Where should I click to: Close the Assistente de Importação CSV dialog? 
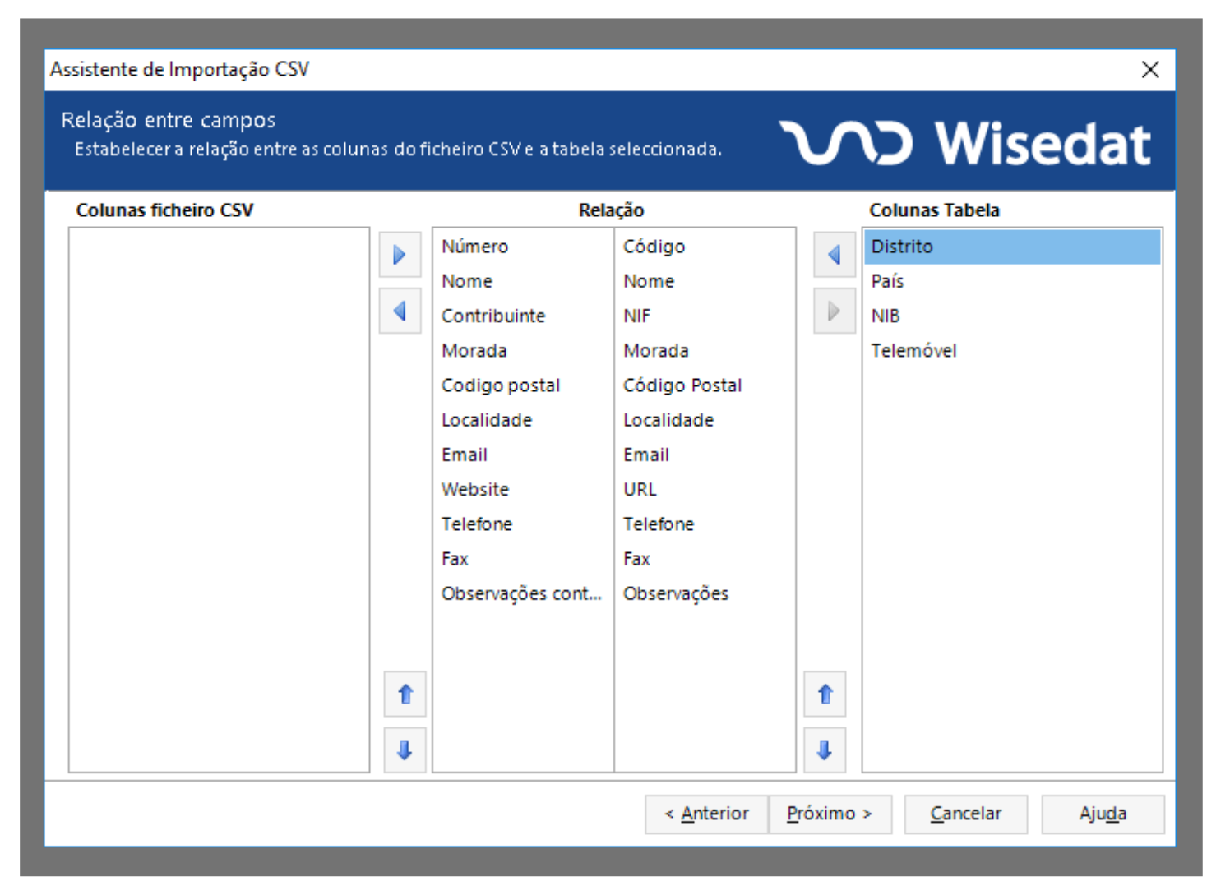pos(1150,70)
